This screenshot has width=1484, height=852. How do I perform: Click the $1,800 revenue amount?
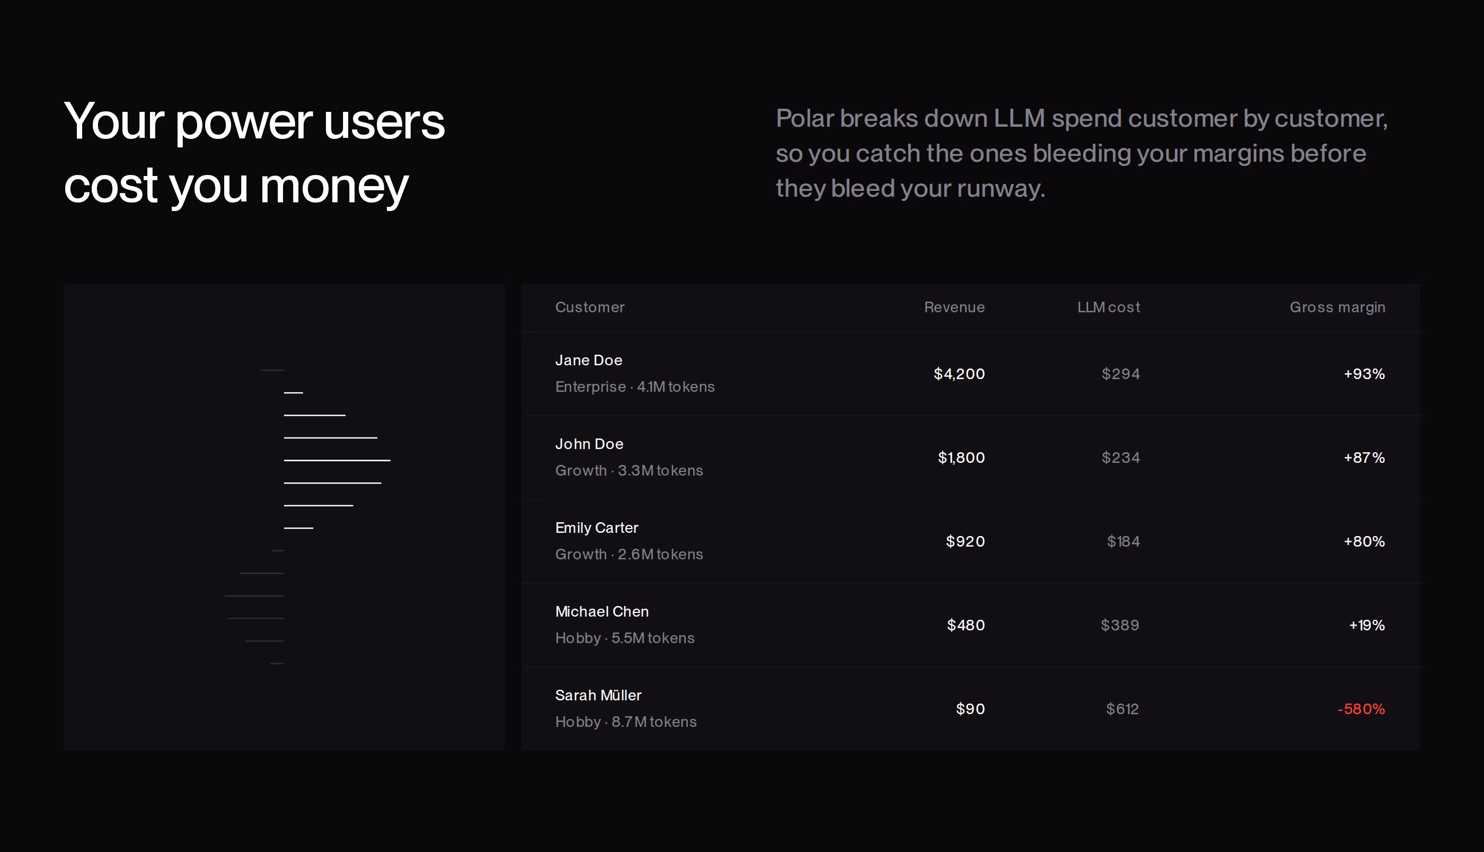pos(961,458)
